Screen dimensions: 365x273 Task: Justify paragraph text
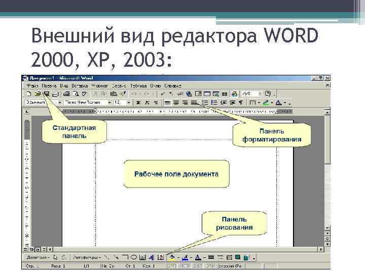pos(194,102)
